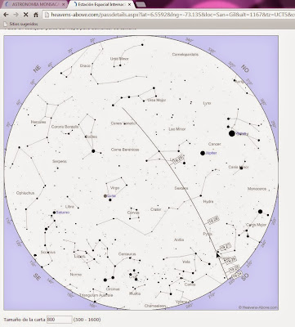Click the Scorpius constellation label
This screenshot has height=327, width=295.
[x=48, y=253]
